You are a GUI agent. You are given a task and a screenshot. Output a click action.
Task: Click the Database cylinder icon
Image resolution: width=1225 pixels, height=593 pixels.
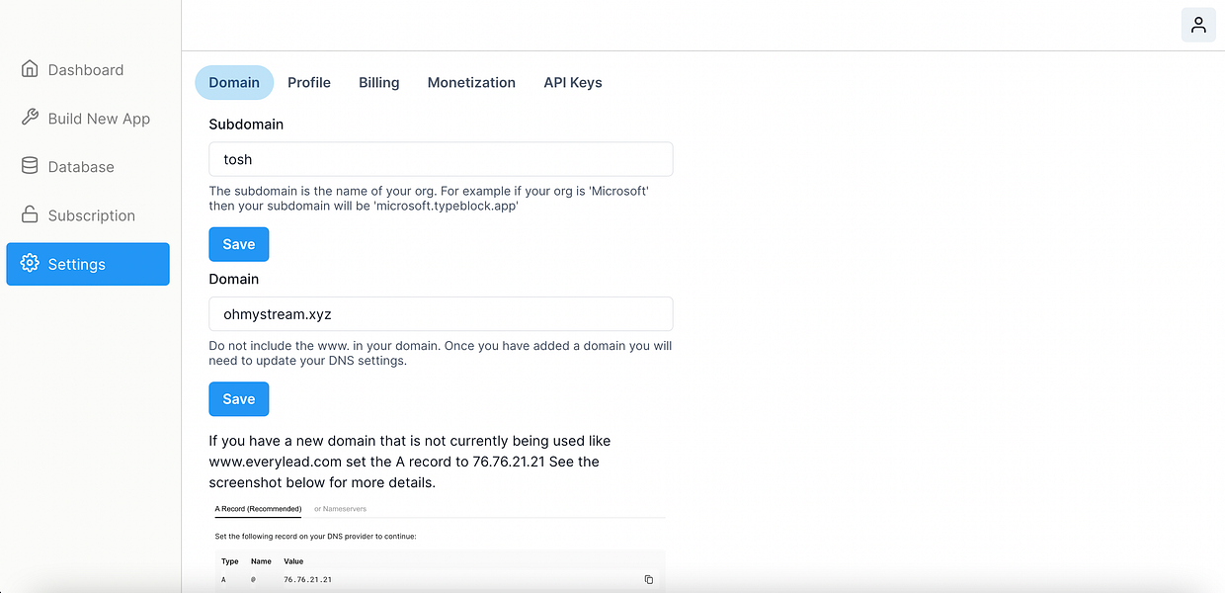[30, 166]
